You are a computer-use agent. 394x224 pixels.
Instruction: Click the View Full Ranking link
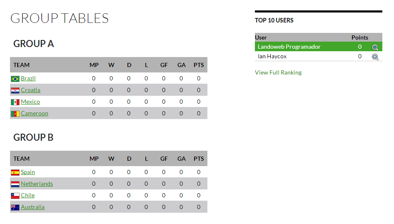[x=278, y=72]
